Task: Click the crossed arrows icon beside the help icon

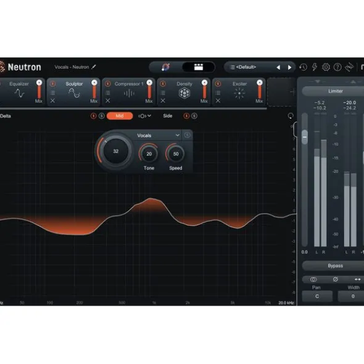Action: (x=349, y=67)
